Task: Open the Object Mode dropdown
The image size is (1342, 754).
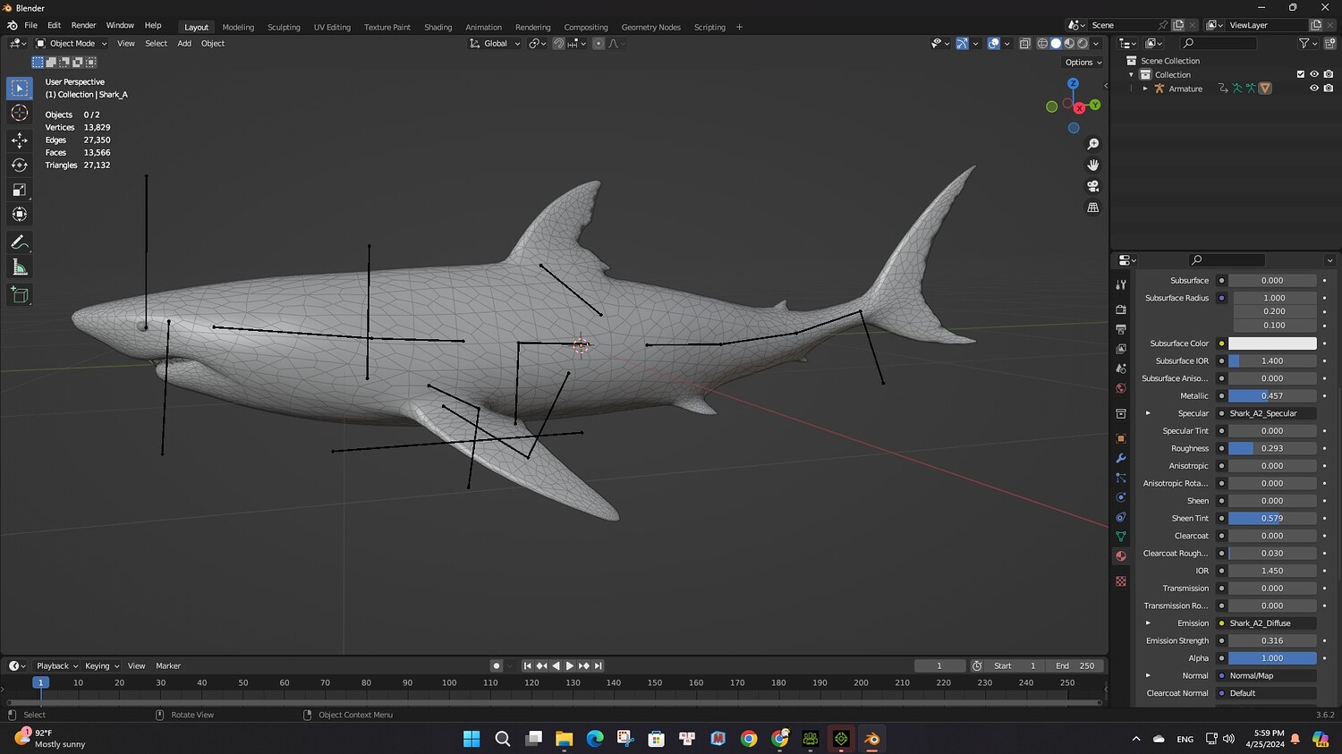Action: pos(71,43)
